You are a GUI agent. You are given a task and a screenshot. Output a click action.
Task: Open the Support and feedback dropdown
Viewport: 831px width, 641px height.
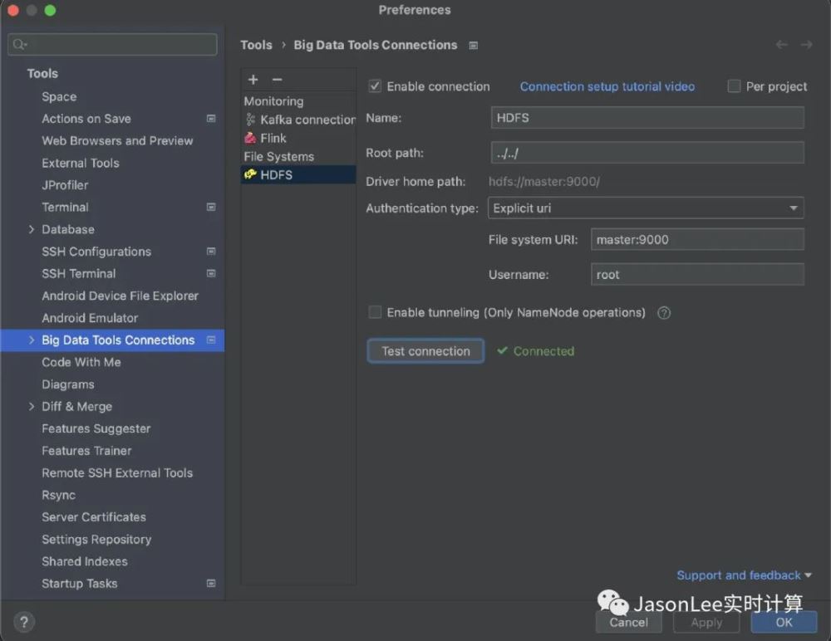tap(744, 575)
